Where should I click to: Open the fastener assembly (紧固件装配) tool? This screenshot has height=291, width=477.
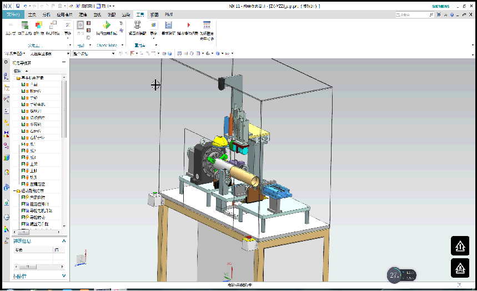click(x=137, y=26)
